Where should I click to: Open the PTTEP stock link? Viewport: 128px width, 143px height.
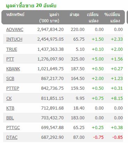[x=13, y=88]
